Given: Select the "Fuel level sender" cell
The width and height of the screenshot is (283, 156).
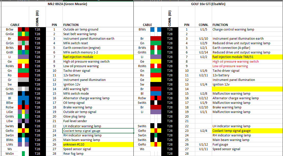Looking at the screenshot, I should pyautogui.click(x=98, y=121).
